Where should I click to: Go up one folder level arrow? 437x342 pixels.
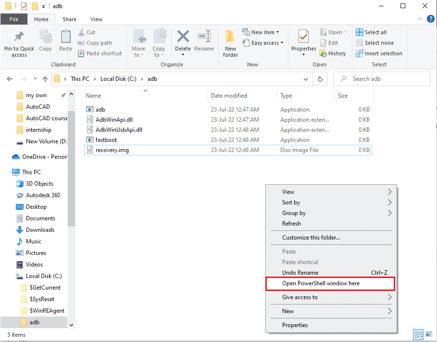[x=45, y=79]
